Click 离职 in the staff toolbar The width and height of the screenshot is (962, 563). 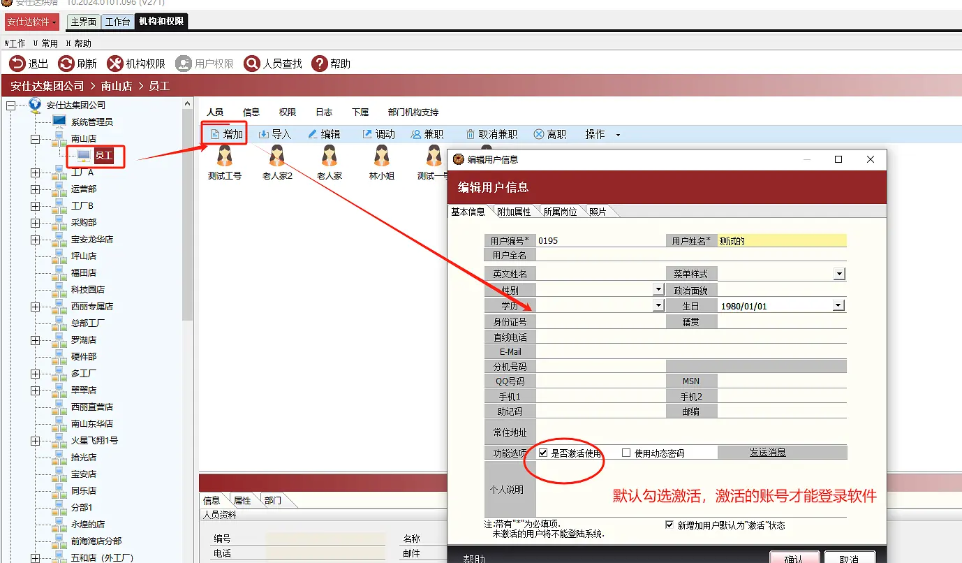coord(549,134)
